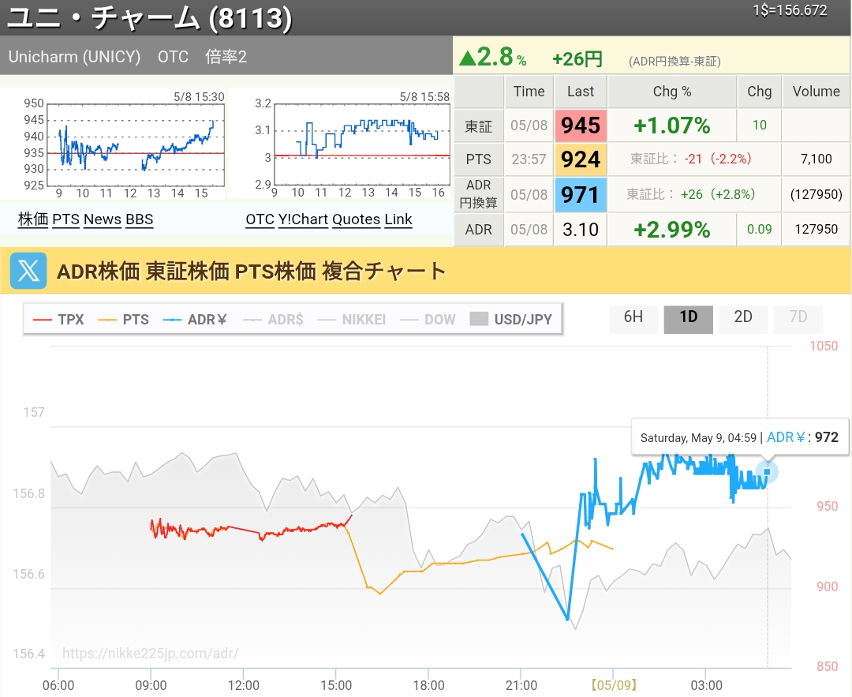Click the Chg % column header

pos(672,92)
